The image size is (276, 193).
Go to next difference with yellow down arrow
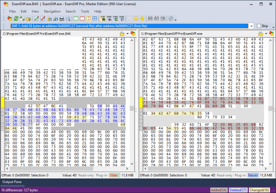(x=142, y=19)
